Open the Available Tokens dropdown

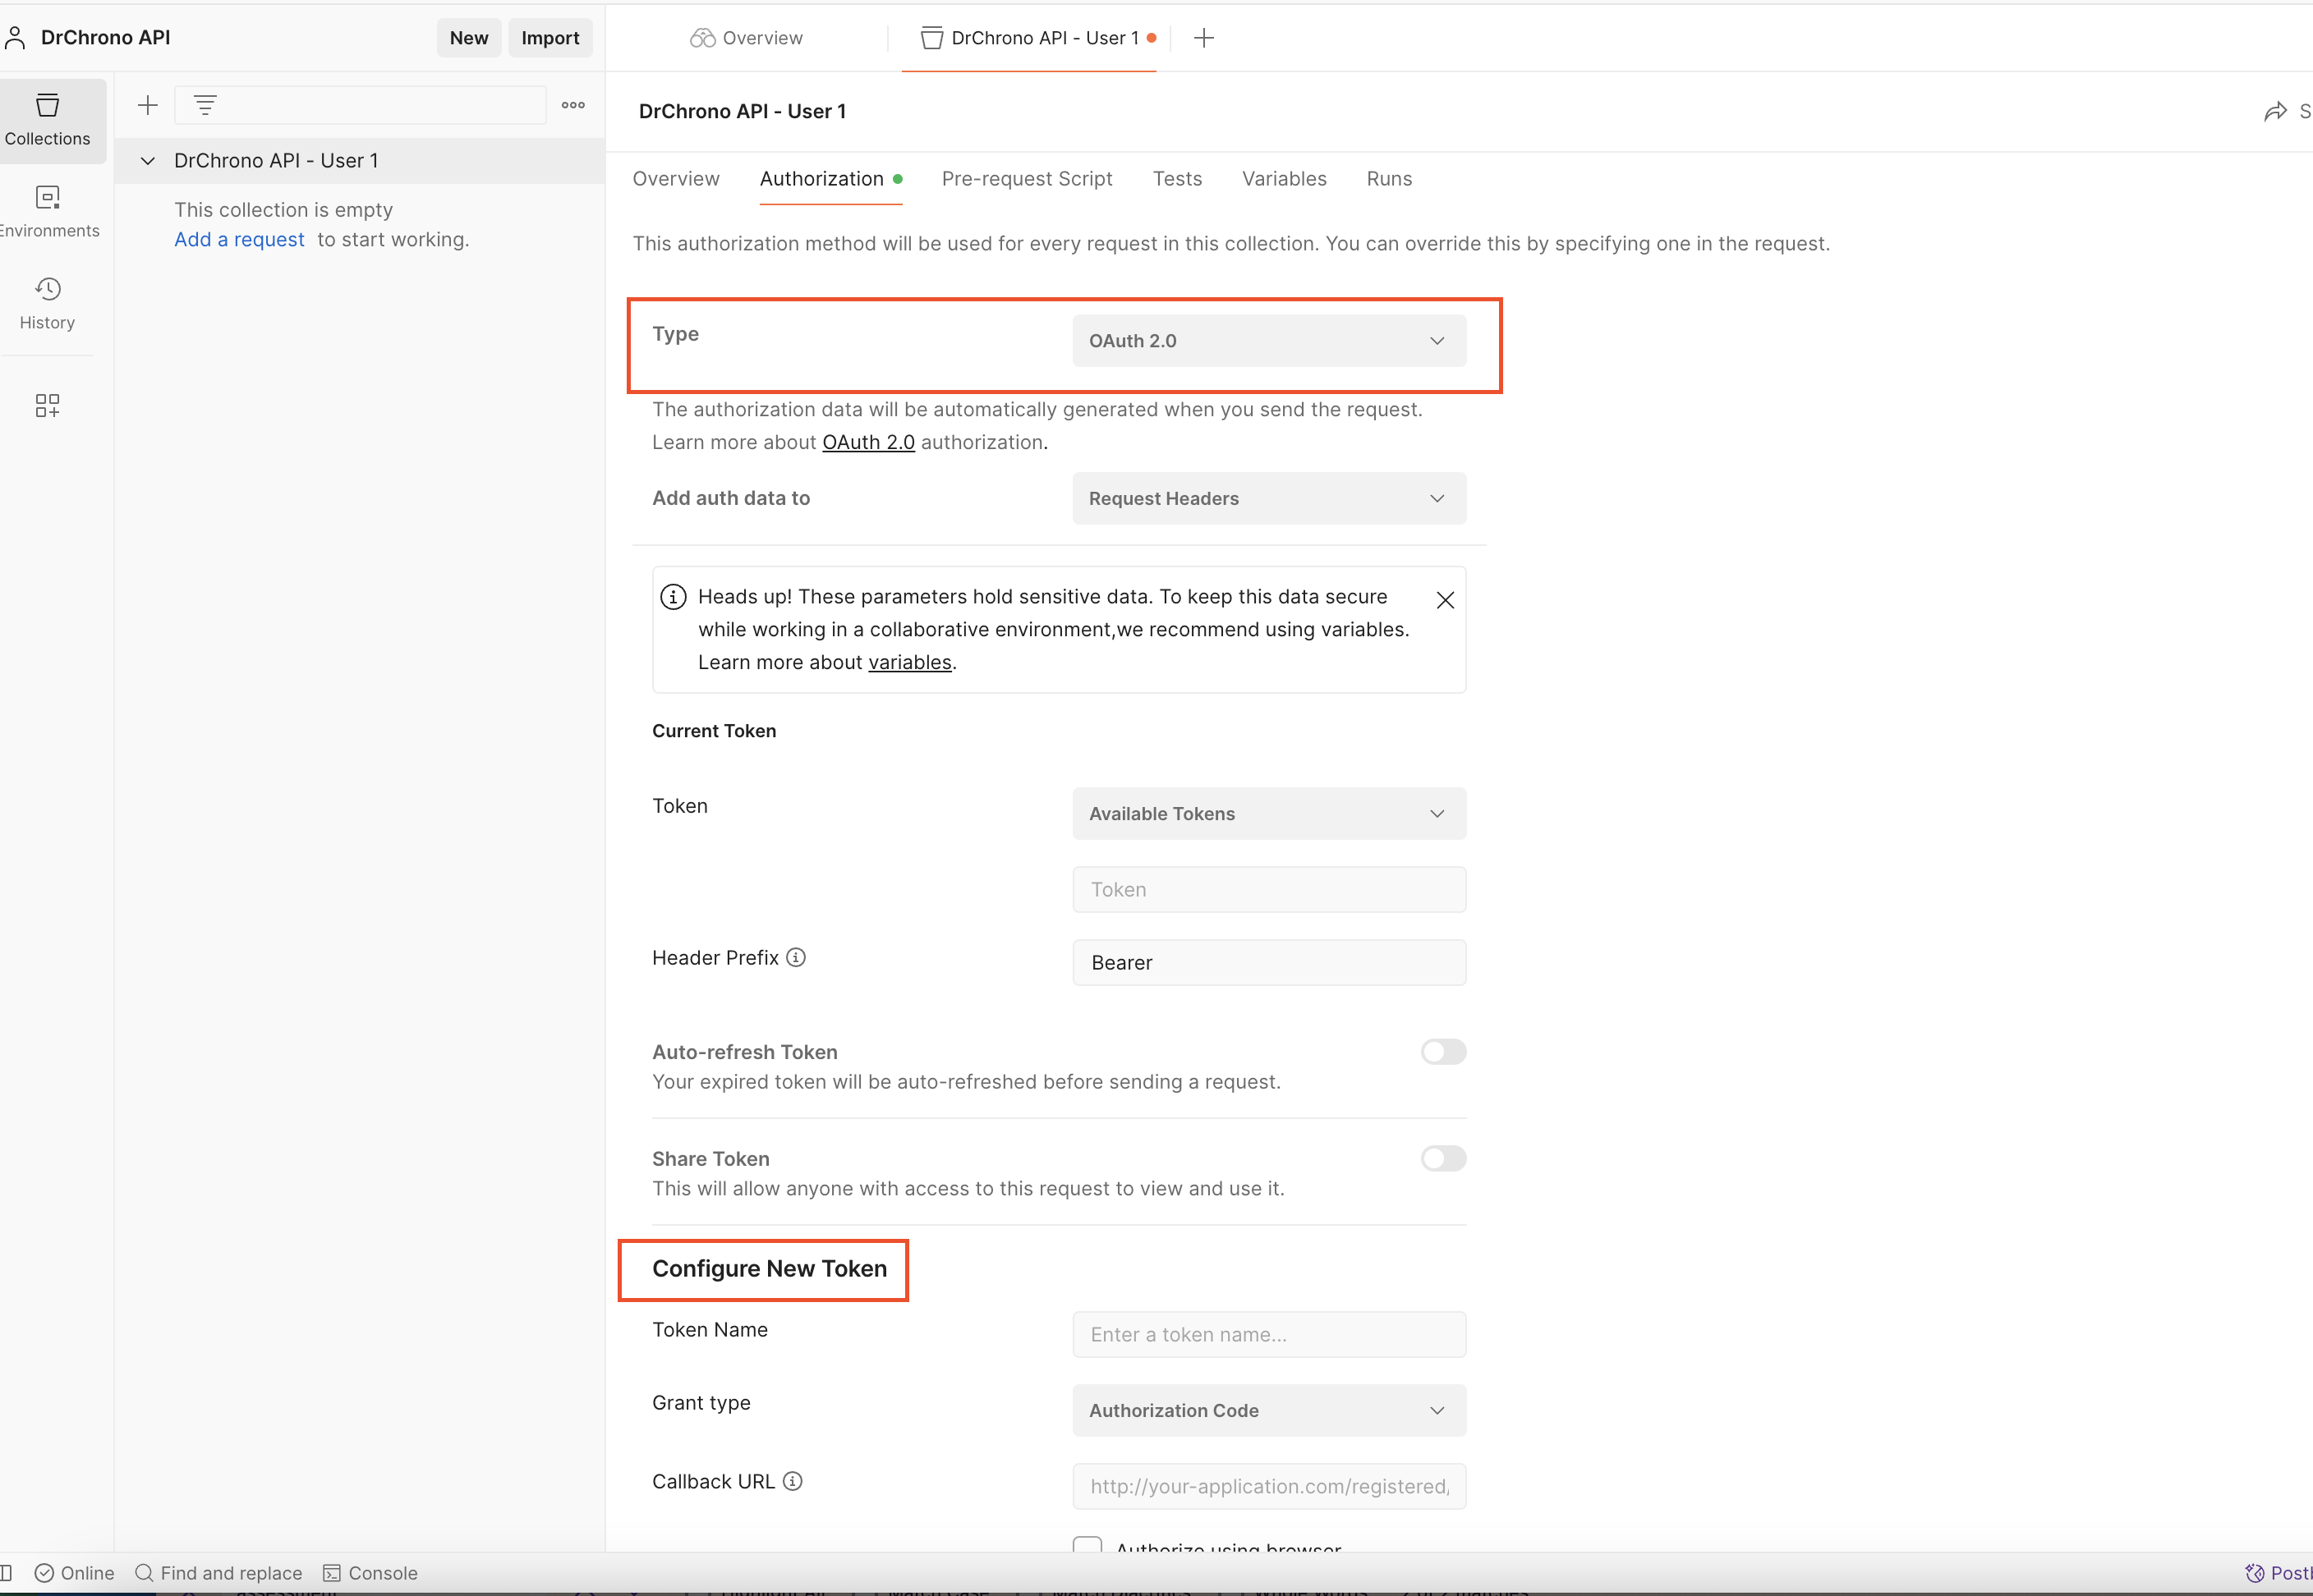click(x=1268, y=814)
